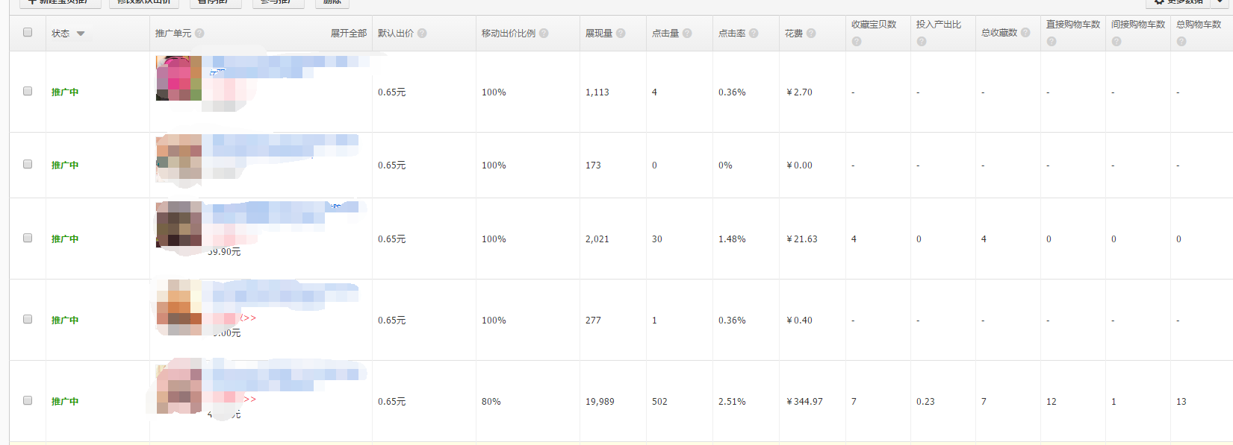Tick the checkbox for the 2,021 impressions row
The height and width of the screenshot is (445, 1233).
click(28, 238)
